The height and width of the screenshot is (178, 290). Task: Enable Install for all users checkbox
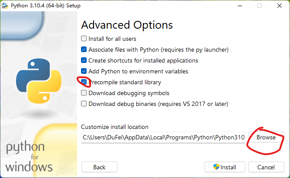point(84,39)
